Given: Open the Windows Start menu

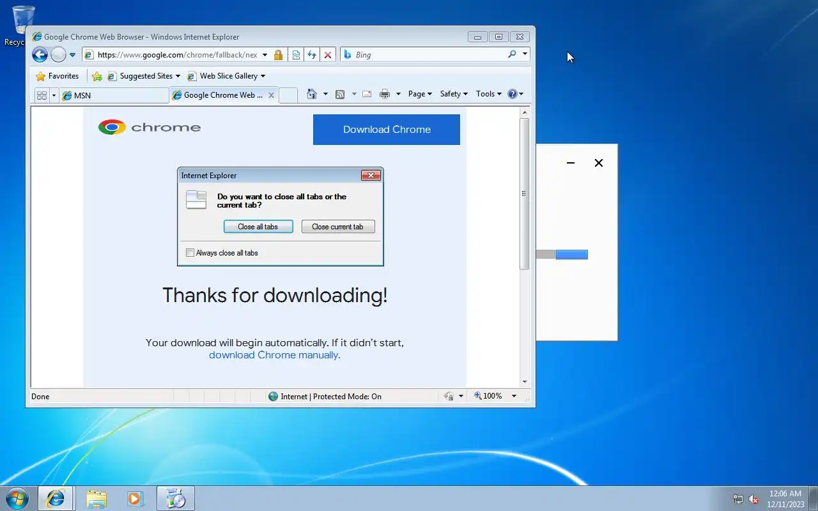Looking at the screenshot, I should pos(17,498).
